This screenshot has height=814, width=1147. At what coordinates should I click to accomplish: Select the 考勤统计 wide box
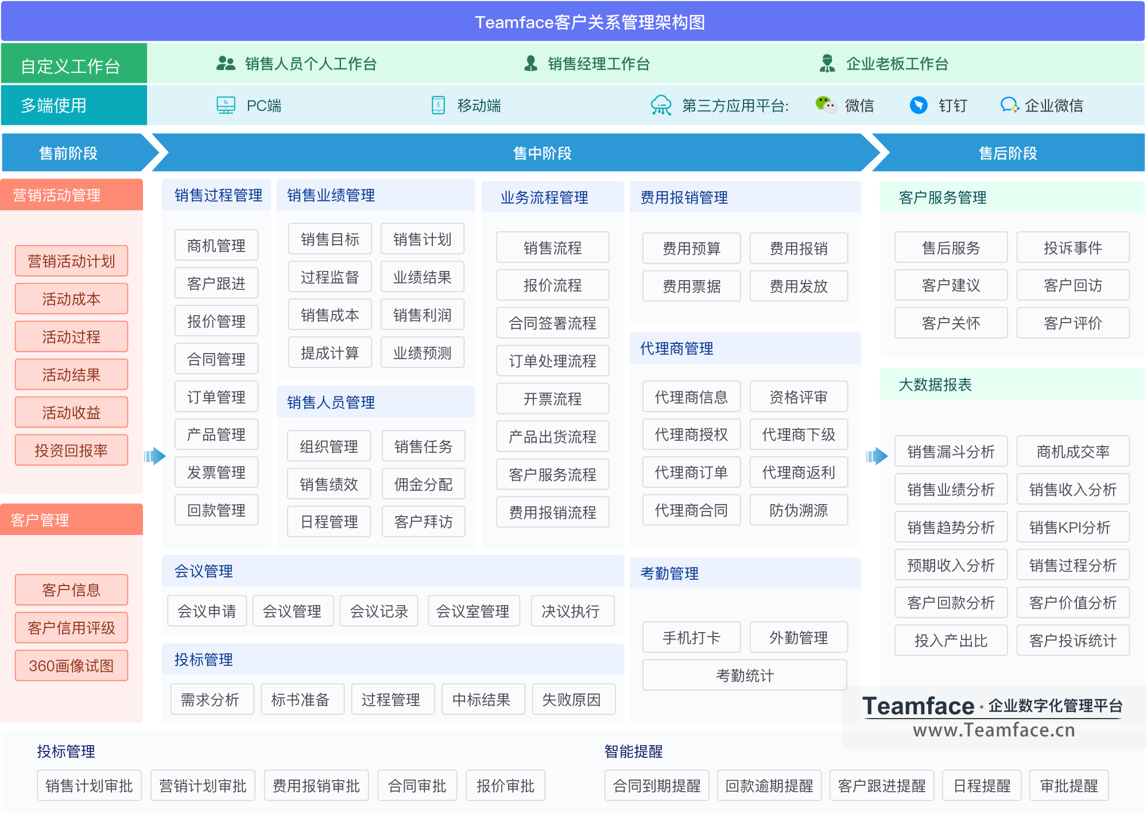click(745, 676)
